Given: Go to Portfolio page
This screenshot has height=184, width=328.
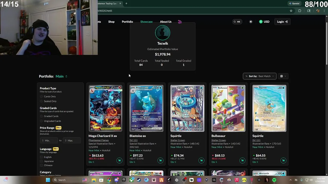Looking at the screenshot, I should coord(127,22).
